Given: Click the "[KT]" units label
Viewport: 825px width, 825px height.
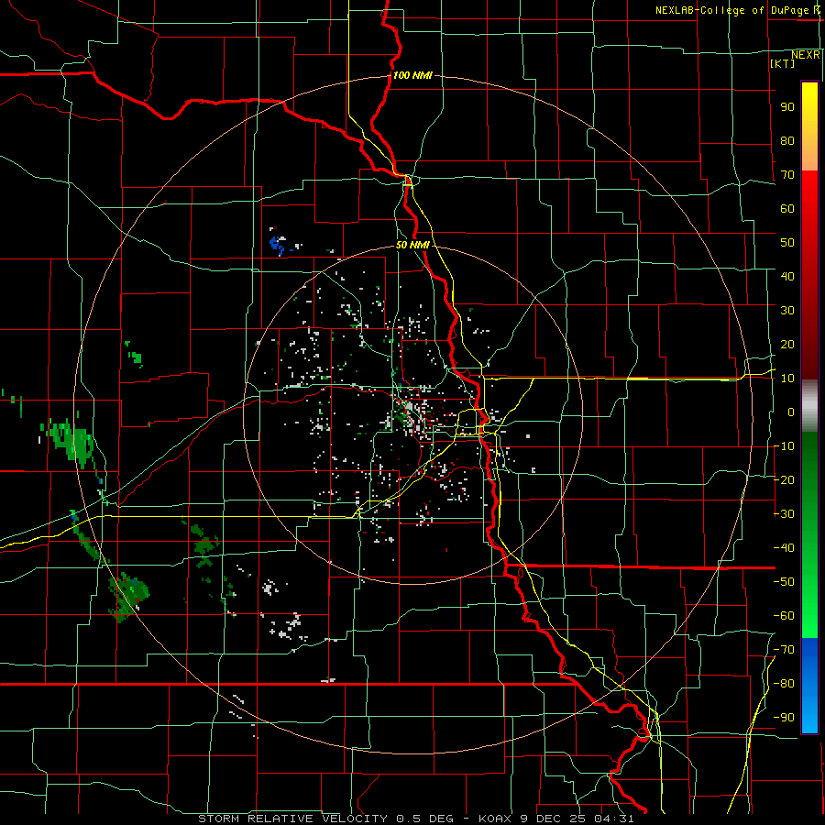Looking at the screenshot, I should pos(783,63).
